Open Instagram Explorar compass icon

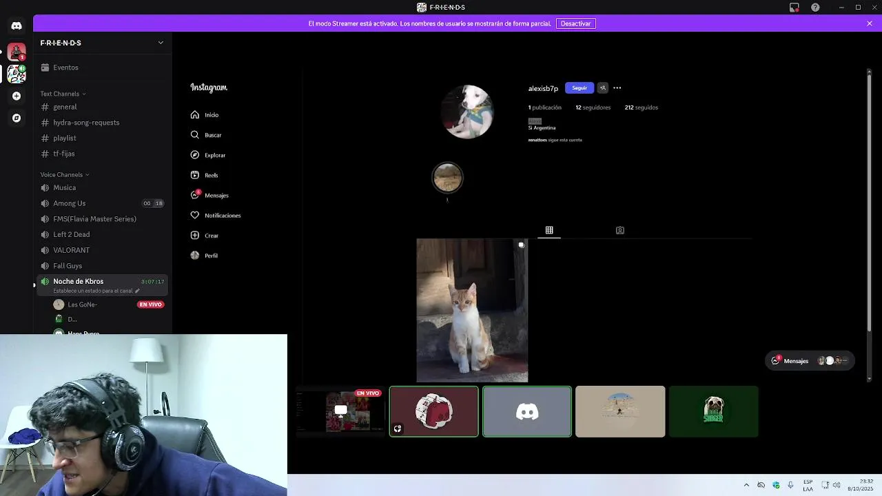pos(195,155)
